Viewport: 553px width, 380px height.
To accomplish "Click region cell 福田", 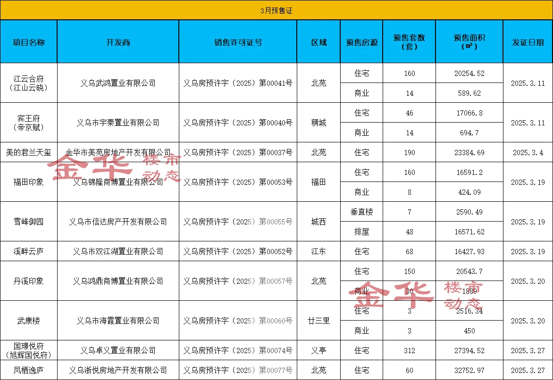I will coord(319,182).
